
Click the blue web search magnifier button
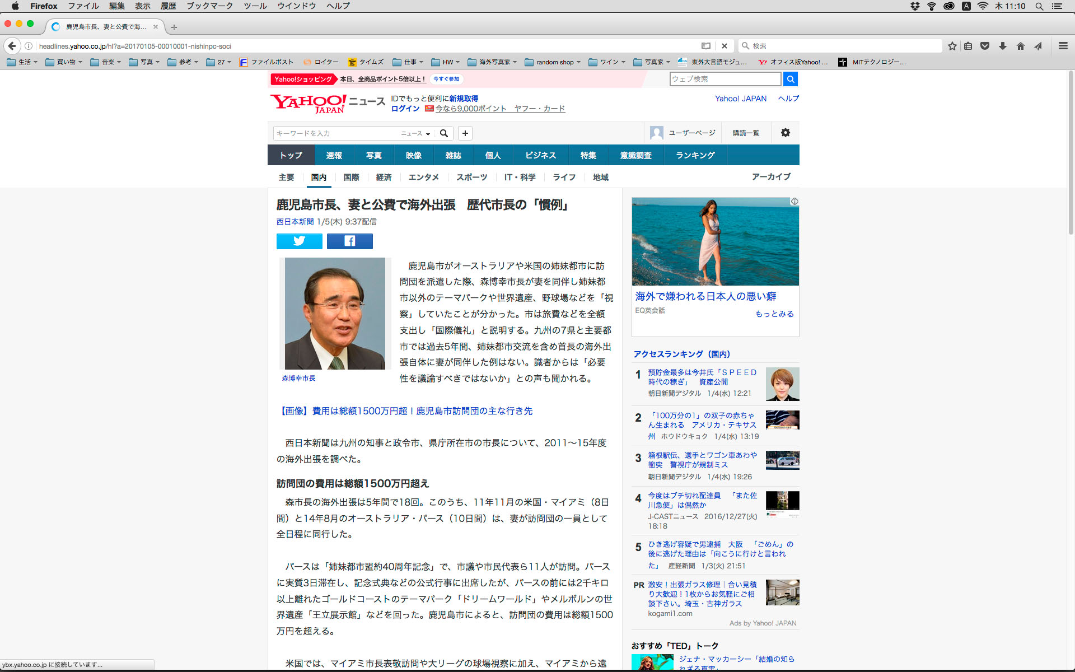[x=790, y=79]
